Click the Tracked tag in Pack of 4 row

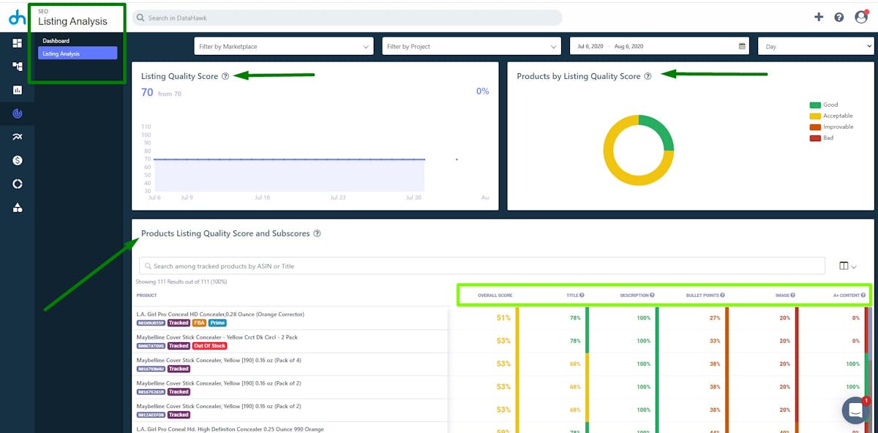(x=179, y=369)
